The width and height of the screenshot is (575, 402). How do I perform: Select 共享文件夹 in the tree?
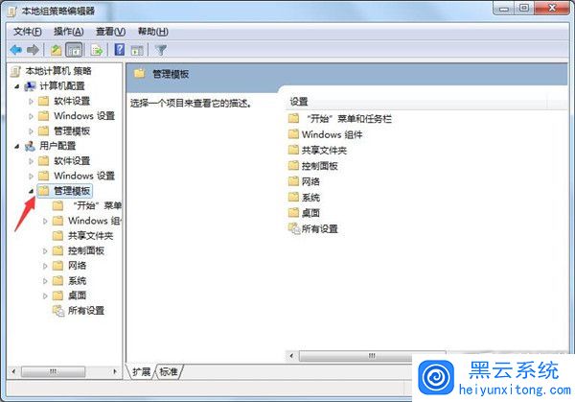[x=91, y=236]
